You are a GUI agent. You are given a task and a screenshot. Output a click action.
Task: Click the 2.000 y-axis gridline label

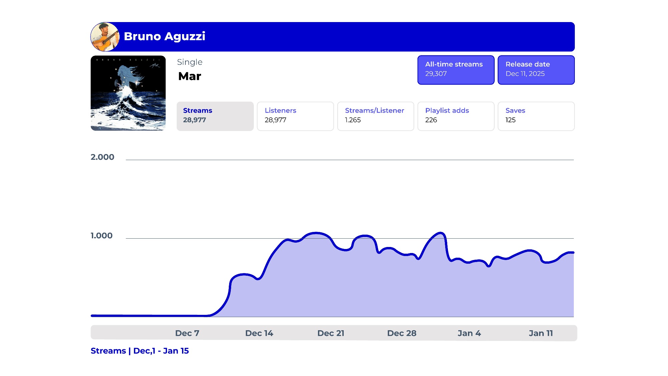click(102, 157)
